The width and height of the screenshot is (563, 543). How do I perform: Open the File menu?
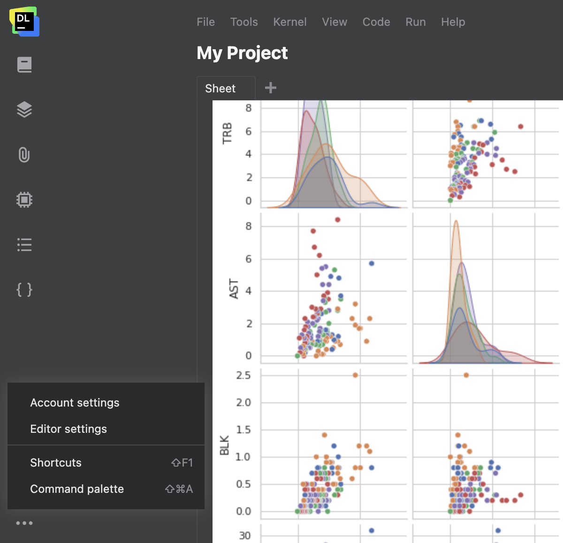(206, 22)
